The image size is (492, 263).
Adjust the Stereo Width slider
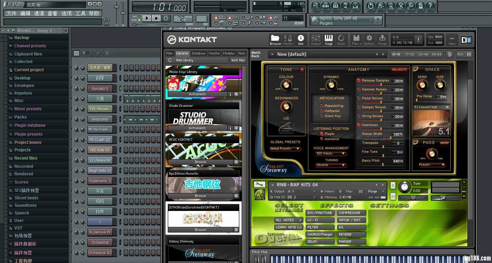pos(382,138)
